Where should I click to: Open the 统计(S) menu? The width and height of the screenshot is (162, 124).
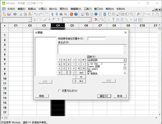tap(53, 9)
